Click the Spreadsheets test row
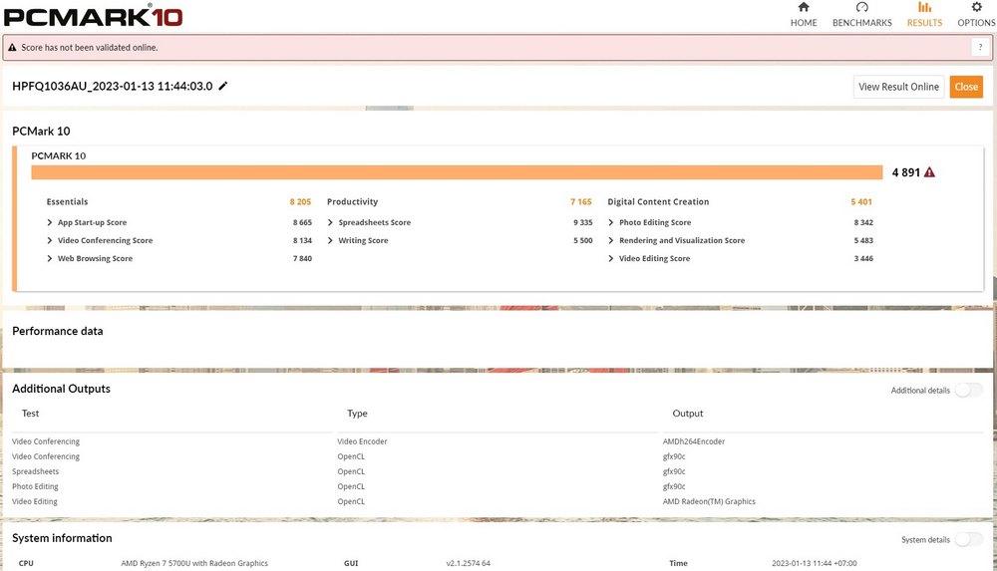 click(x=36, y=471)
